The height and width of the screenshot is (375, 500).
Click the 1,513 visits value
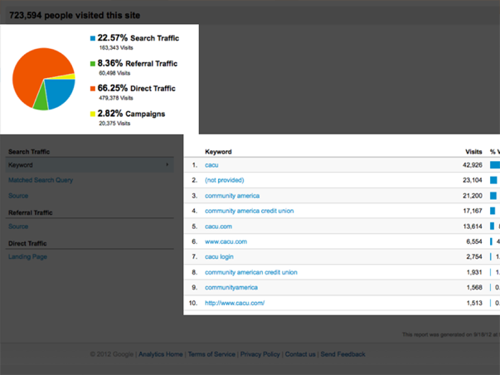(474, 303)
